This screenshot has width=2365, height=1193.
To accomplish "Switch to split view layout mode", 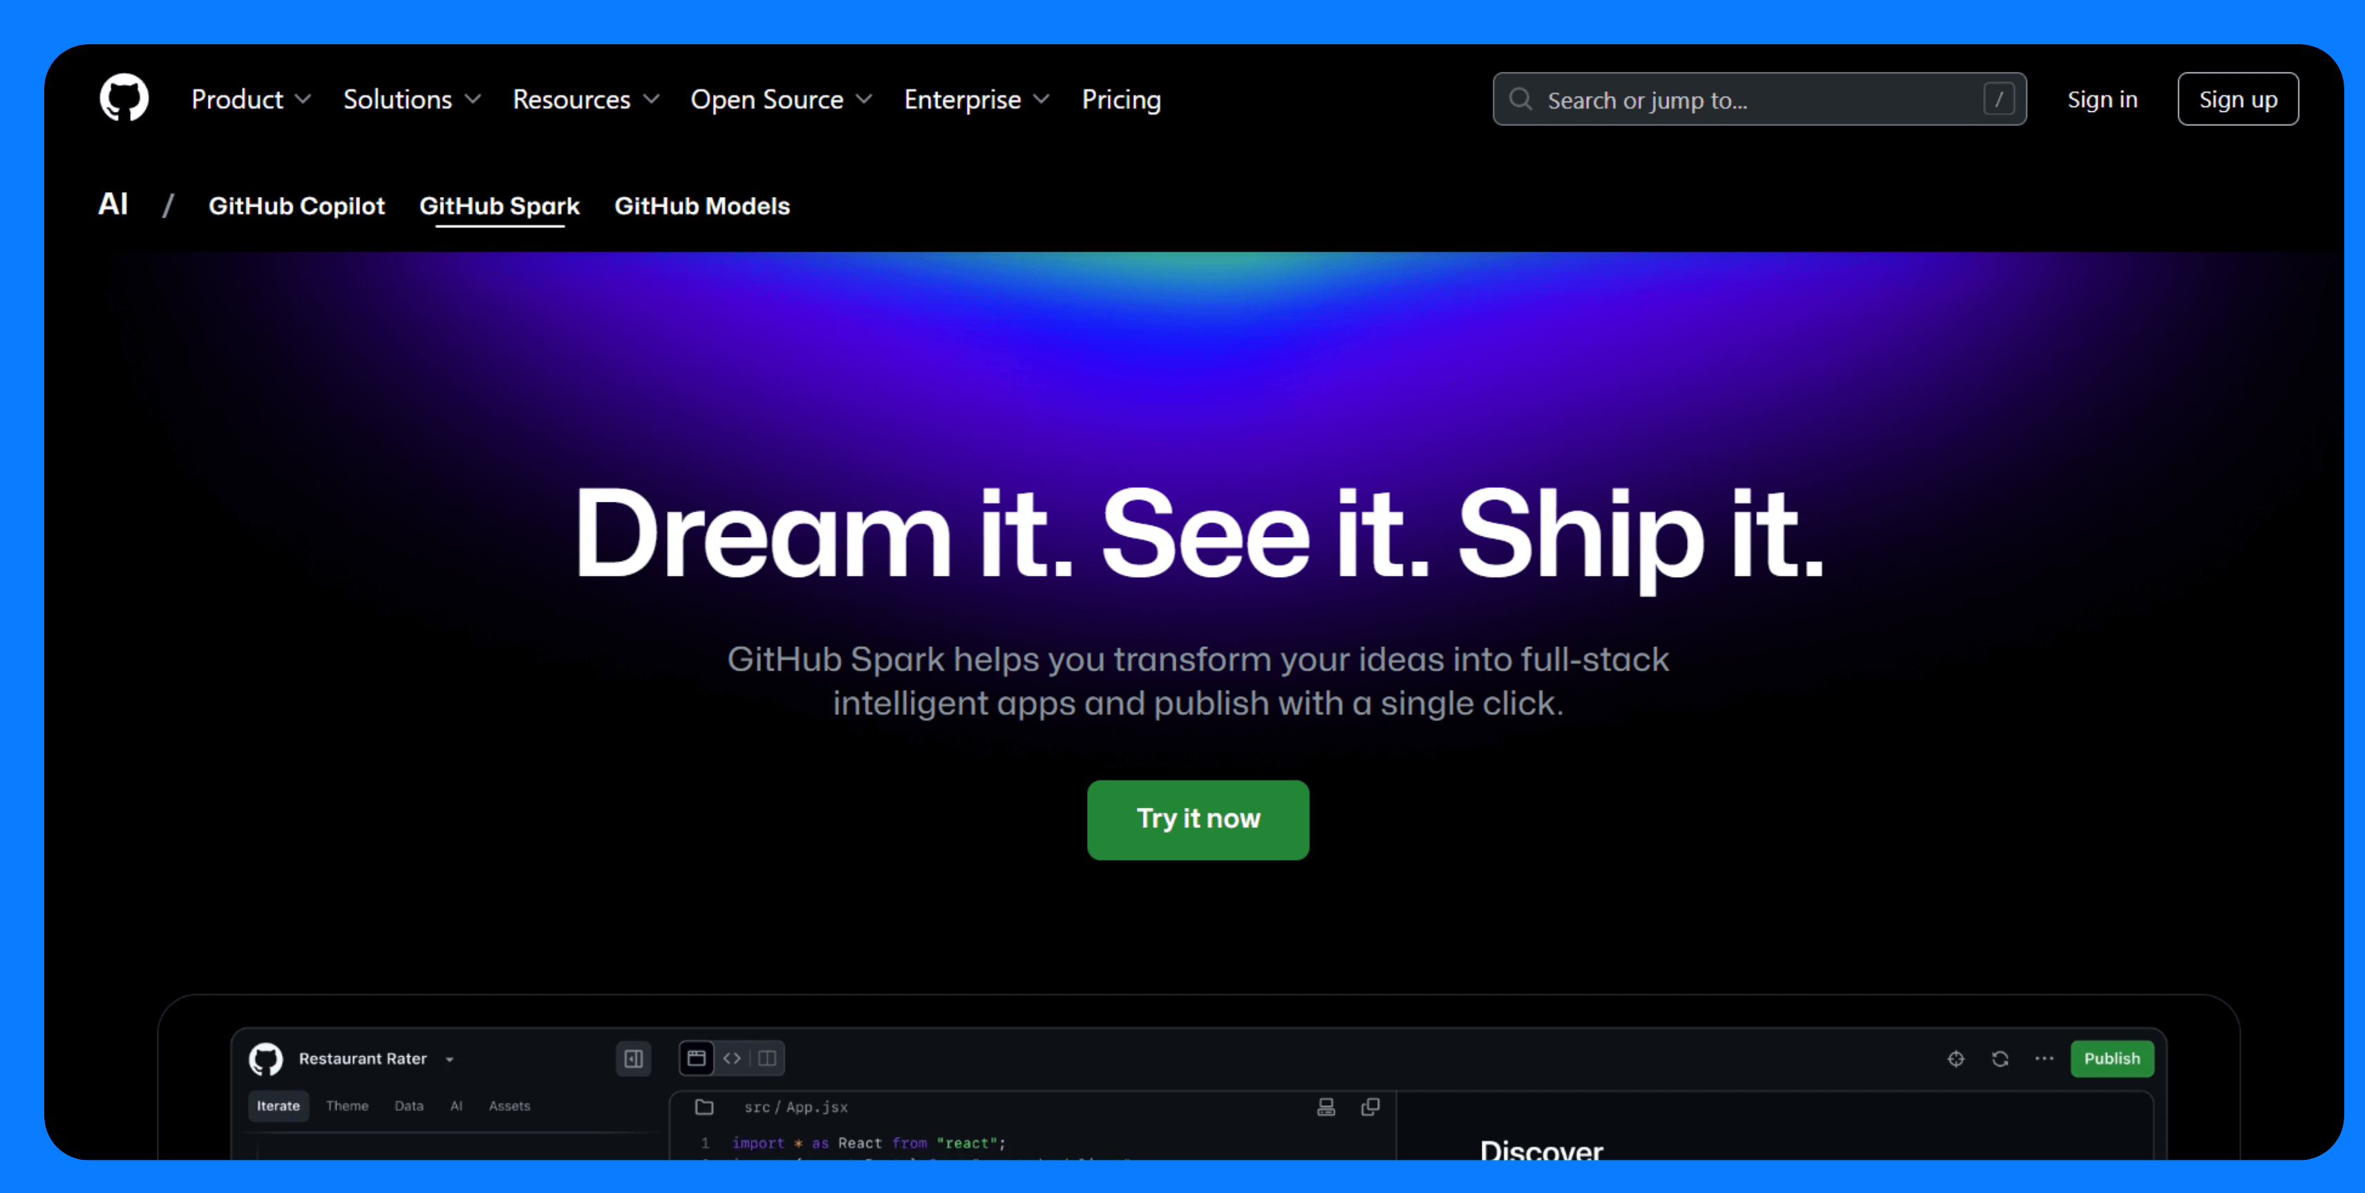I will click(x=768, y=1058).
